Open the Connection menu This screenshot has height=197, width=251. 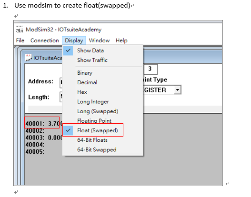tap(45, 40)
